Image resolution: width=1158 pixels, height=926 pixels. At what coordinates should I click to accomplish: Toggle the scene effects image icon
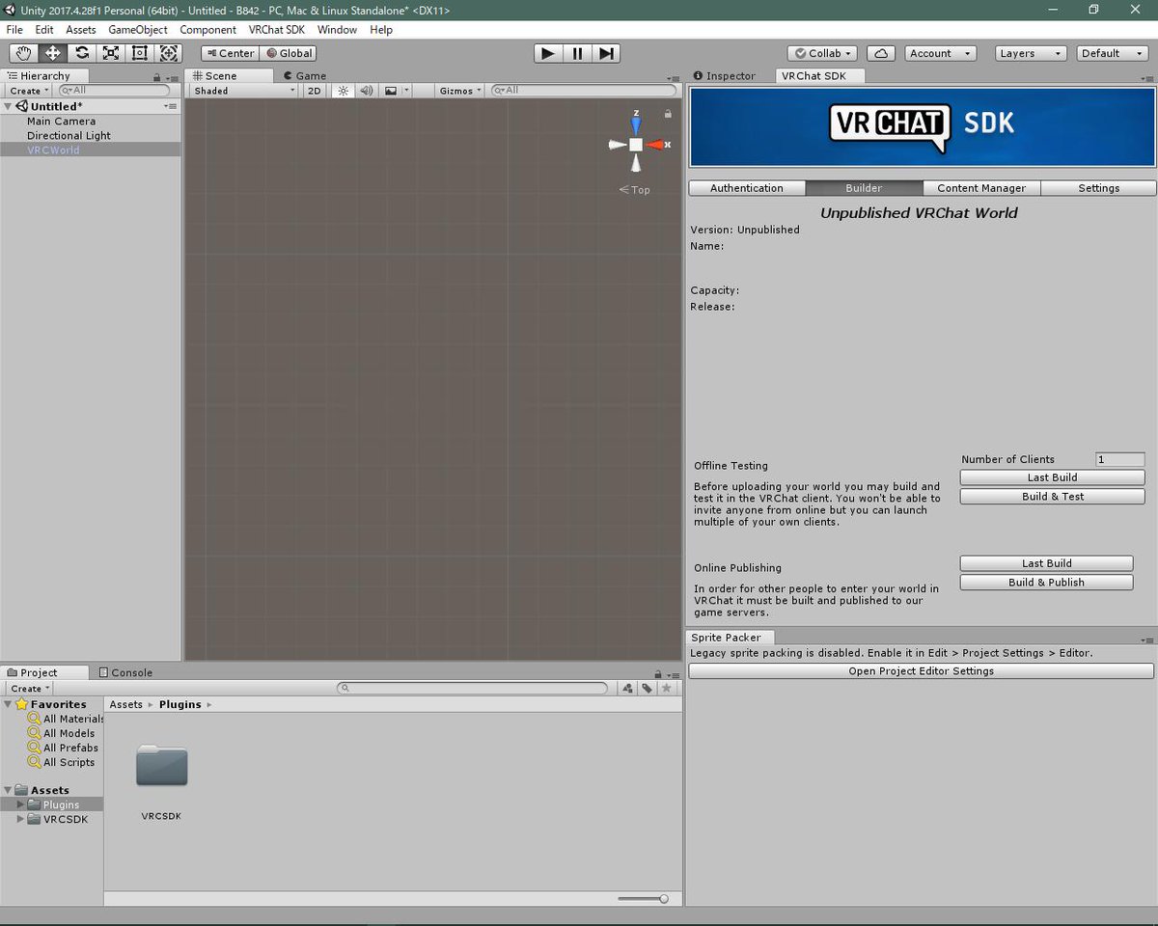(390, 91)
